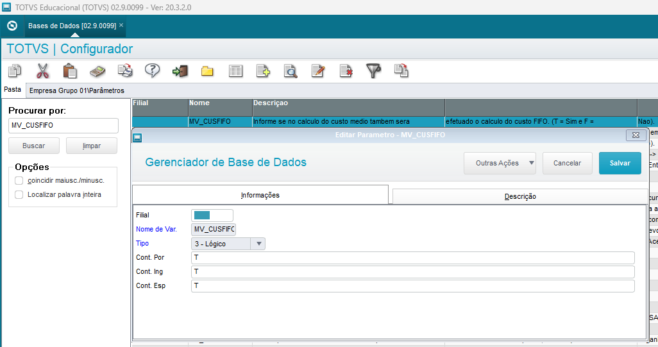
Task: Select MV_CUSFIFO cell in table row
Action: (x=221, y=122)
